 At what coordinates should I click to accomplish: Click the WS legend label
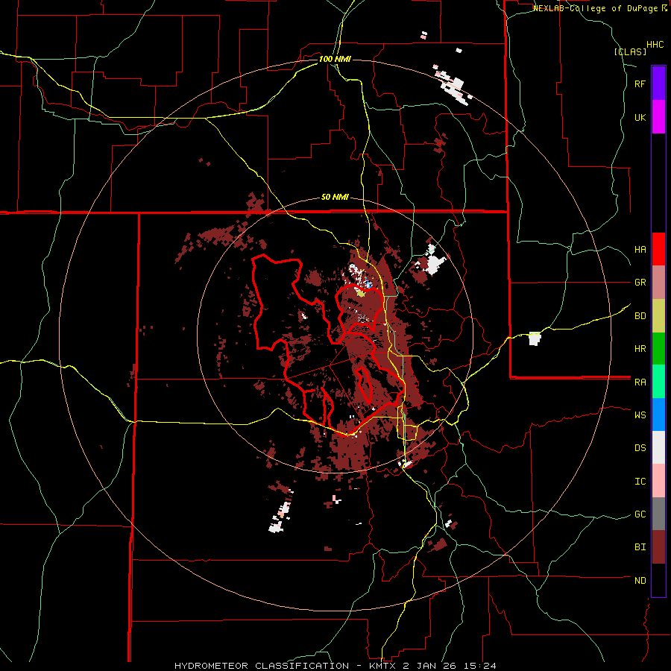click(x=640, y=415)
